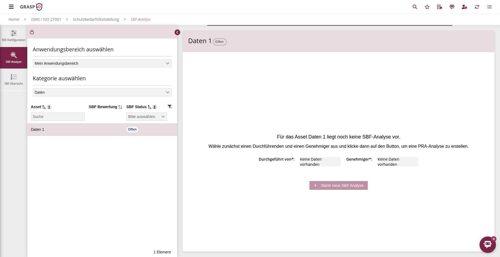The width and height of the screenshot is (500, 257).
Task: Click the search magnifier icon
Action: pyautogui.click(x=415, y=7)
